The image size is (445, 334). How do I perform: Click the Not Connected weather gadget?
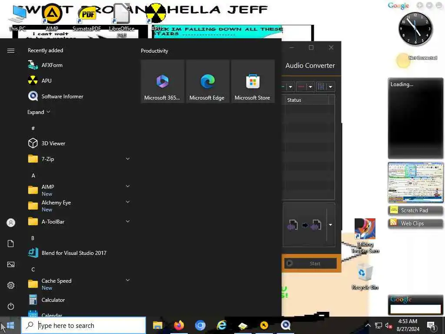[416, 60]
